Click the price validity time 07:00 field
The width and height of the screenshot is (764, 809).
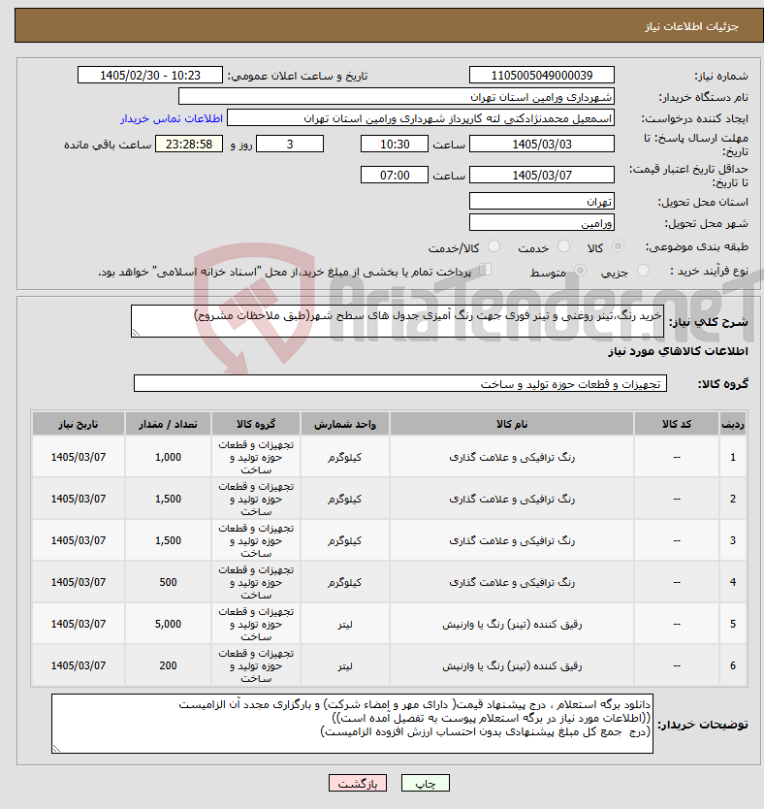tap(395, 175)
